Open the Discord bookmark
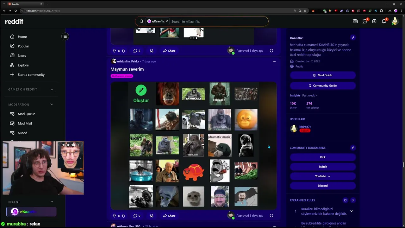 pos(323,186)
